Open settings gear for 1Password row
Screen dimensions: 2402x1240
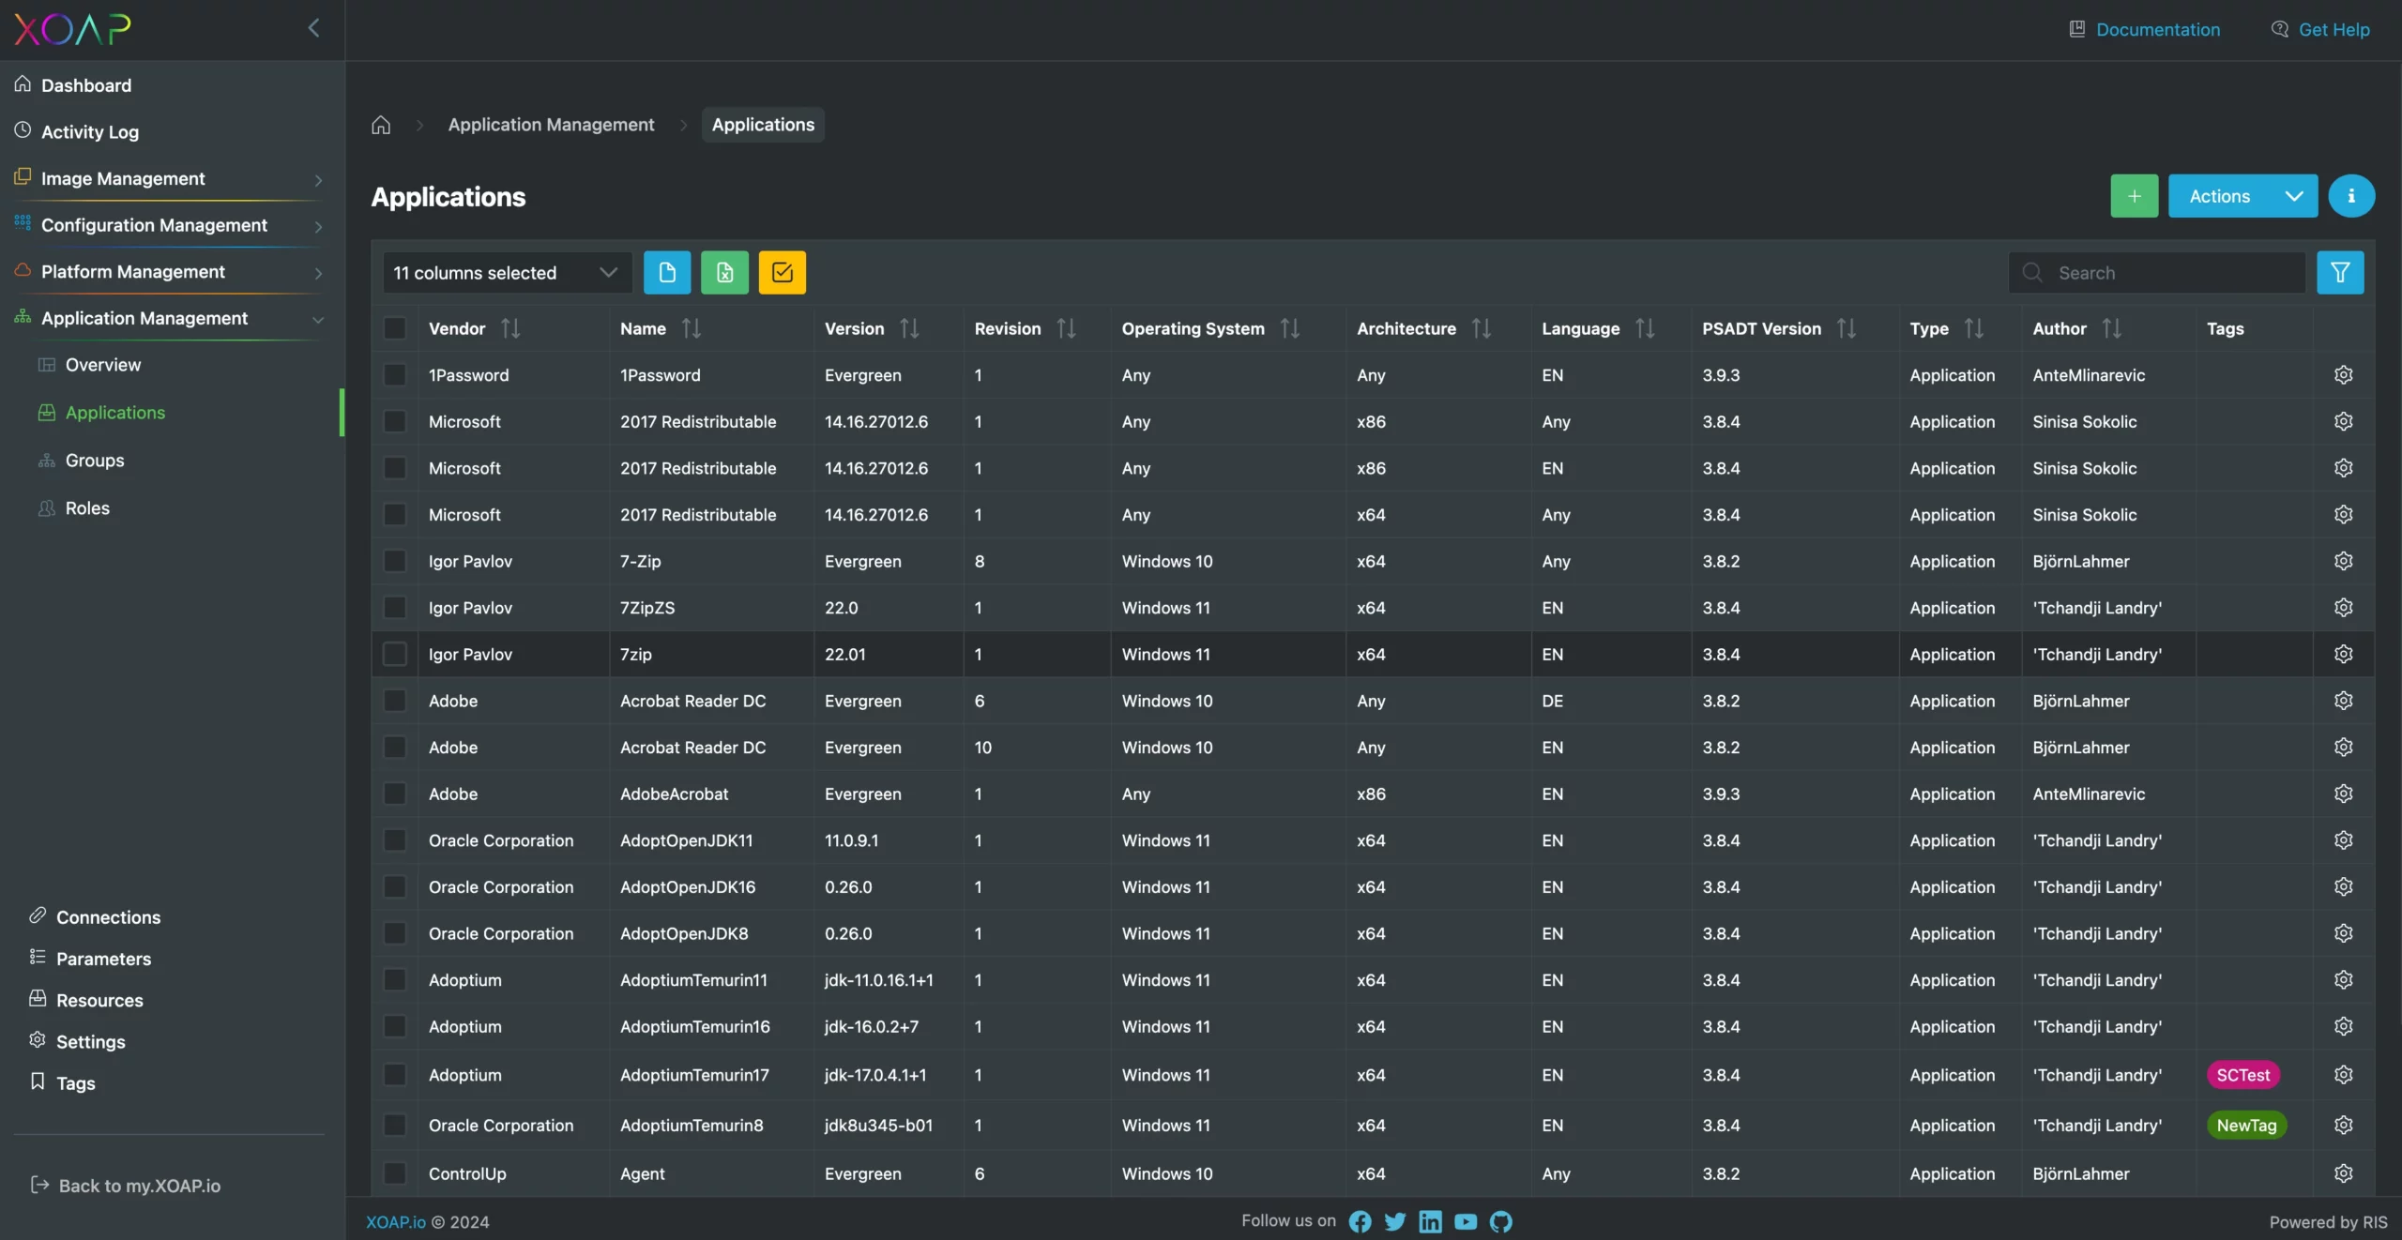pyautogui.click(x=2343, y=375)
